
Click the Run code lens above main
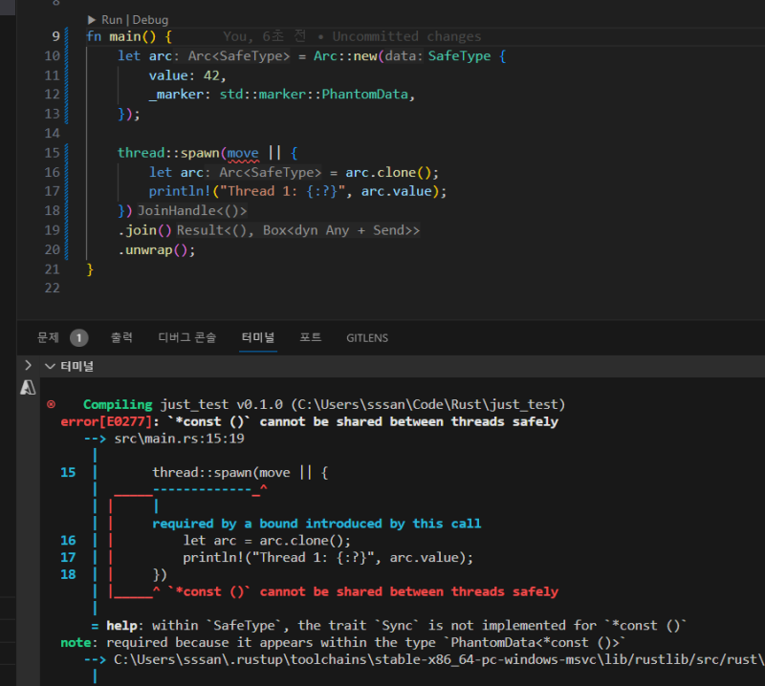point(112,19)
